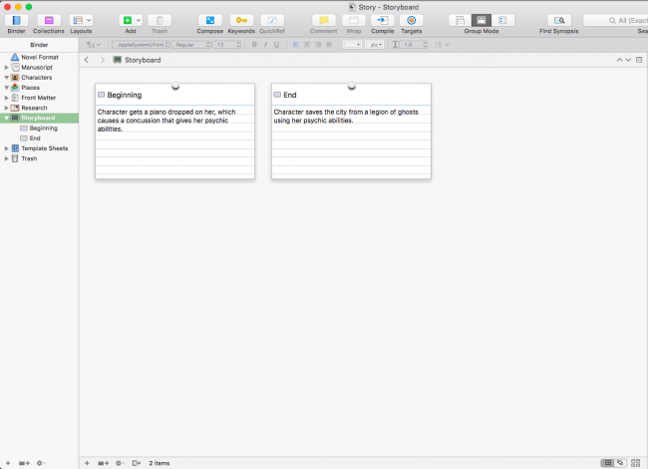
Task: Navigate back in editor history
Action: (87, 60)
